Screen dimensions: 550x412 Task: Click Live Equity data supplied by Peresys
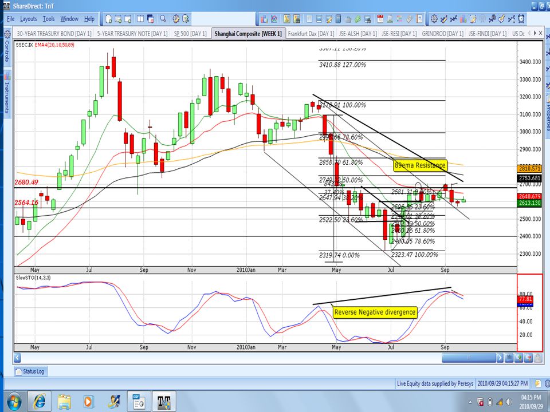click(435, 383)
